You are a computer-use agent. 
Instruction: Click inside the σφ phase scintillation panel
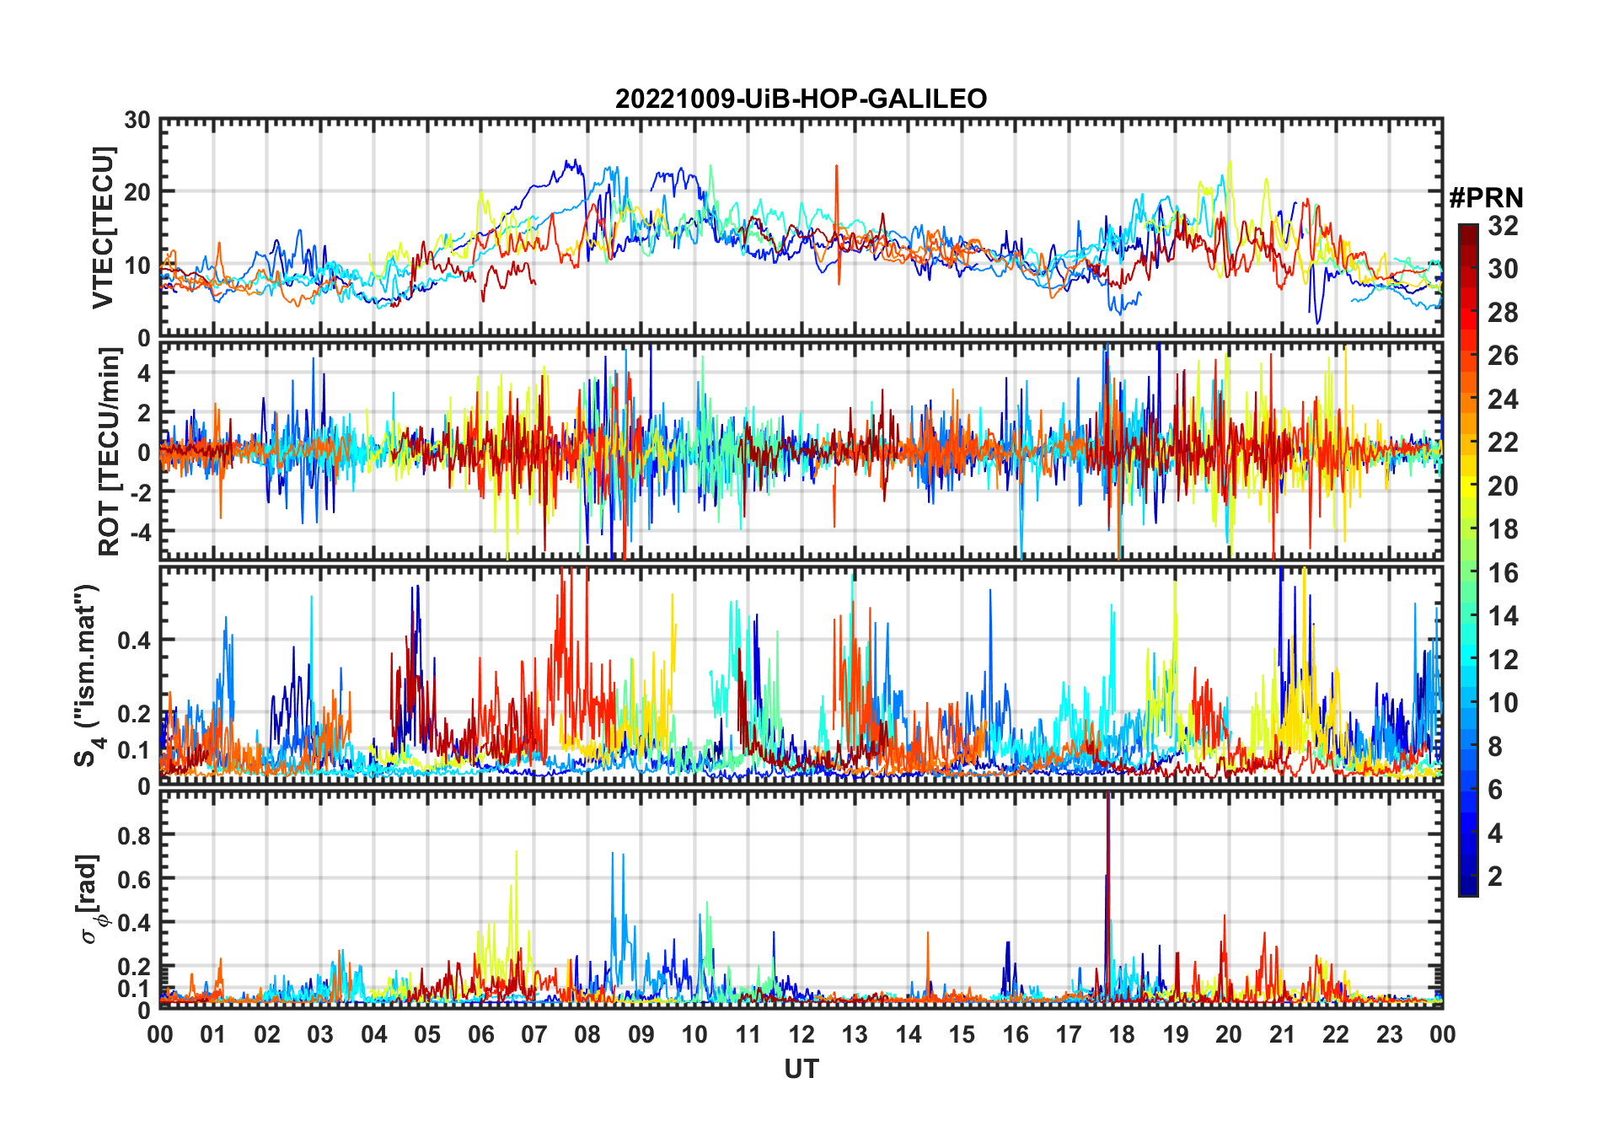801,900
